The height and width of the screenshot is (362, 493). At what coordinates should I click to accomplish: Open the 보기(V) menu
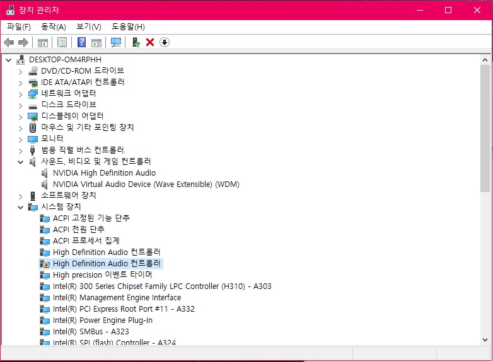pyautogui.click(x=89, y=26)
